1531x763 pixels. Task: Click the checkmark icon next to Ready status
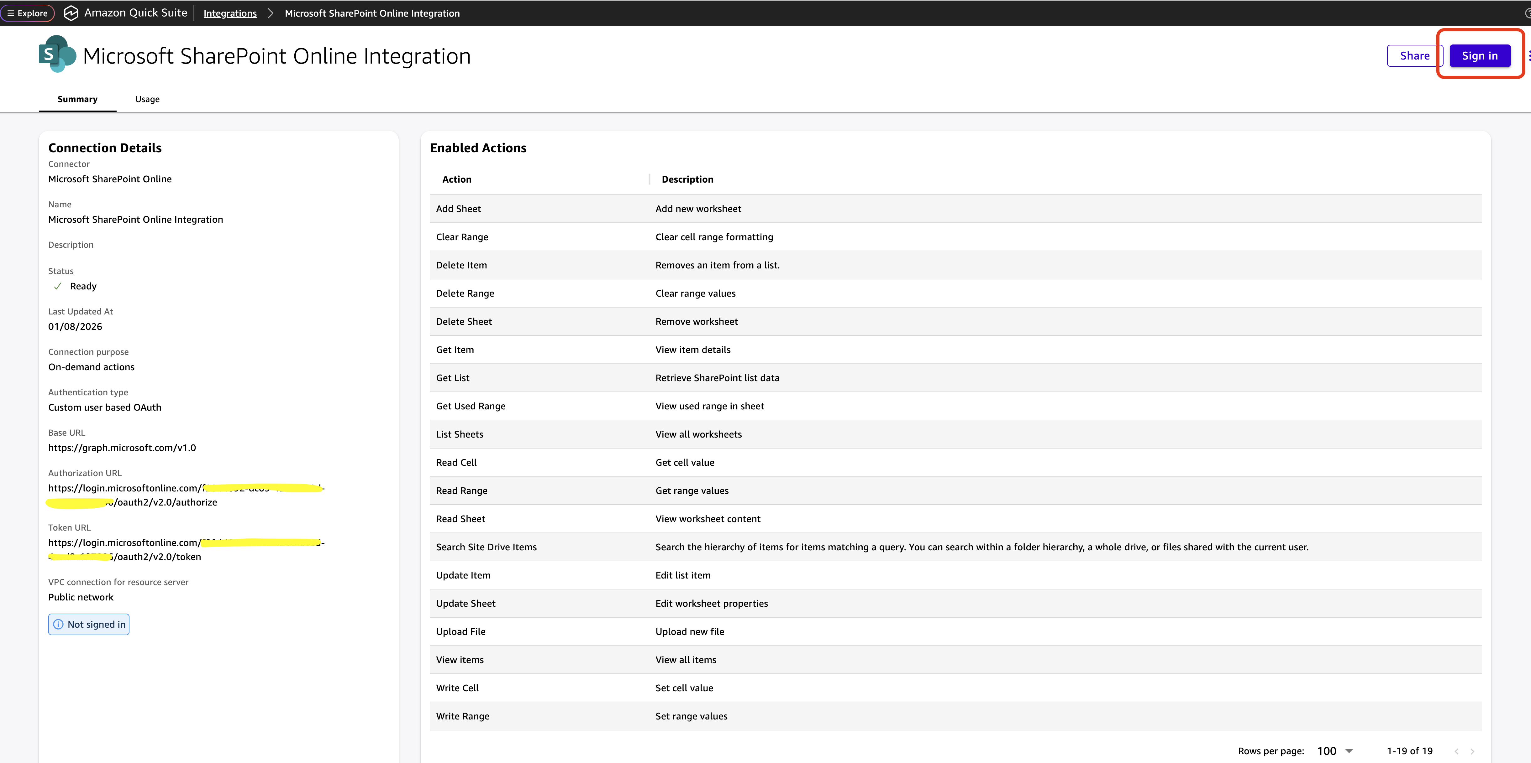[x=57, y=286]
